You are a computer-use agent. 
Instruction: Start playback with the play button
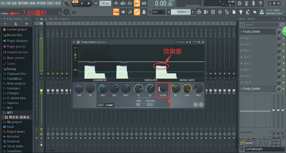82,3
